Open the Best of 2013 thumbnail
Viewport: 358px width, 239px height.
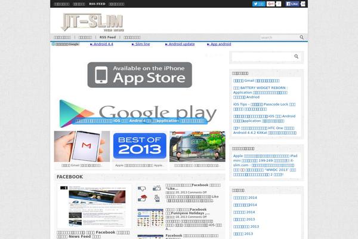pyautogui.click(x=140, y=146)
